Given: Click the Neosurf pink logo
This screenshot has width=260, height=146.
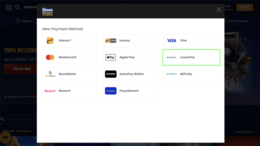Looking at the screenshot, I should 50,91.
